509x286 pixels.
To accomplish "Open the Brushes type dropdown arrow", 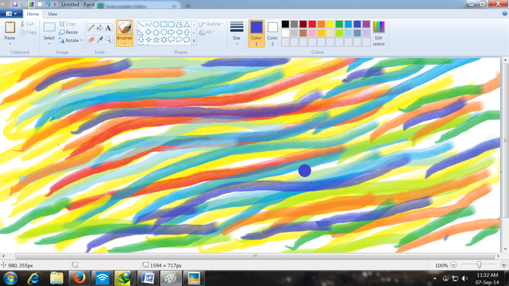I will point(124,44).
